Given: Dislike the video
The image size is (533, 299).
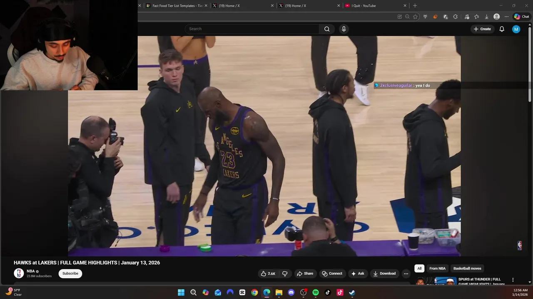Looking at the screenshot, I should [x=285, y=274].
